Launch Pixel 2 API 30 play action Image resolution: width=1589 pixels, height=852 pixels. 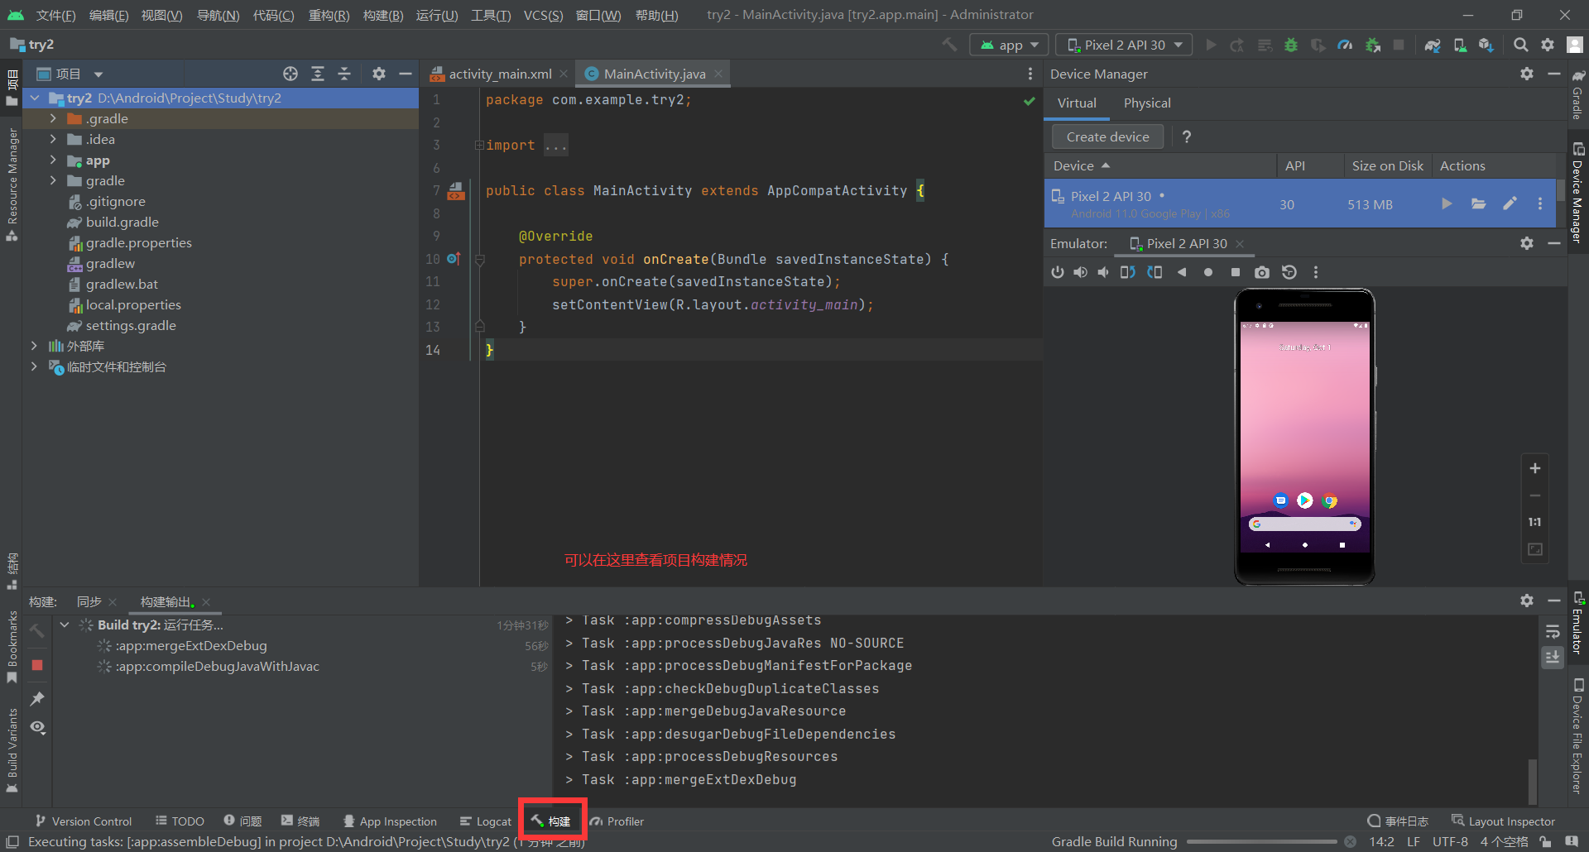(1446, 203)
